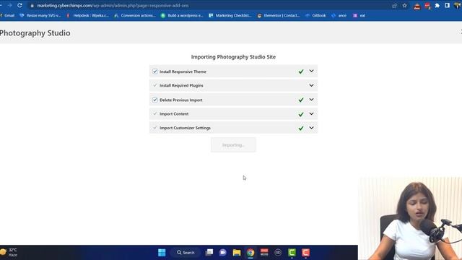This screenshot has width=462, height=260.
Task: Open the weather widget showing Haze
Action: 9,252
